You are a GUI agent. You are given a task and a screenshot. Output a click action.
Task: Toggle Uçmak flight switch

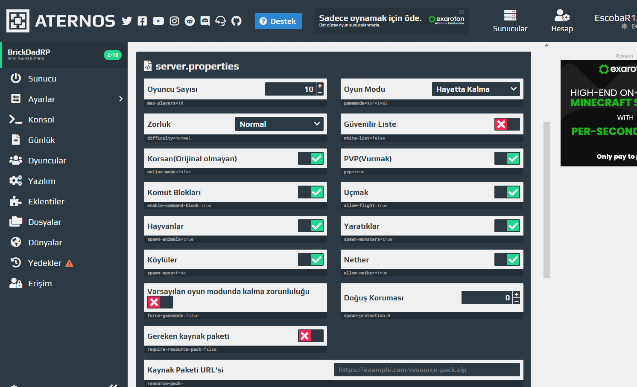point(507,192)
